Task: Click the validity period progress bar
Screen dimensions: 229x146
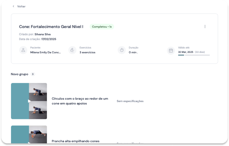Action: click(194, 55)
